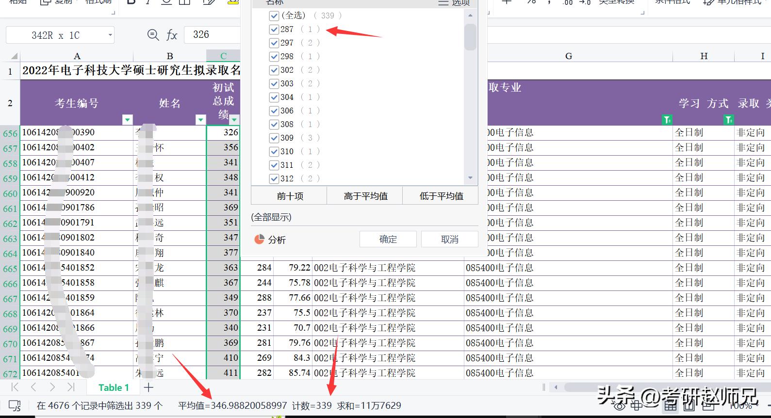Image resolution: width=771 pixels, height=418 pixels.
Task: Open the name box dropdown arrow
Action: (x=110, y=35)
